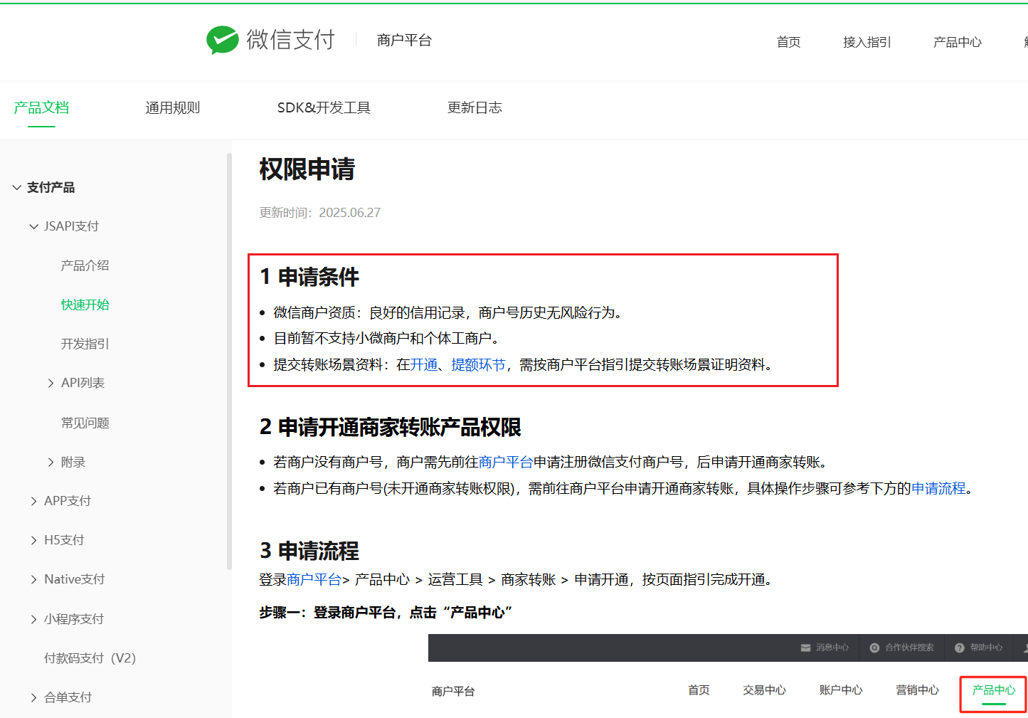Click the 帮助中心 question icon in the guide image

(959, 648)
